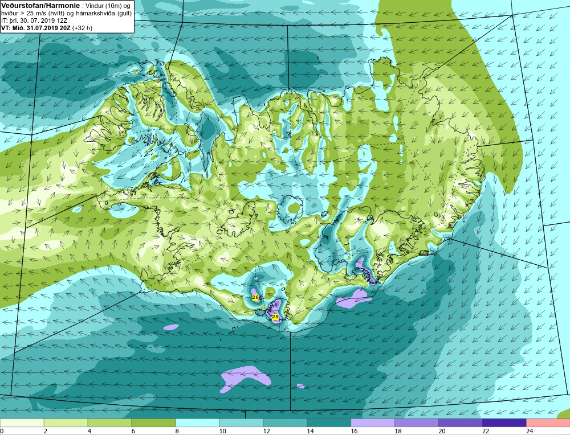570x435 pixels.
Task: Click the legend scale label '22'
Action: pyautogui.click(x=486, y=432)
